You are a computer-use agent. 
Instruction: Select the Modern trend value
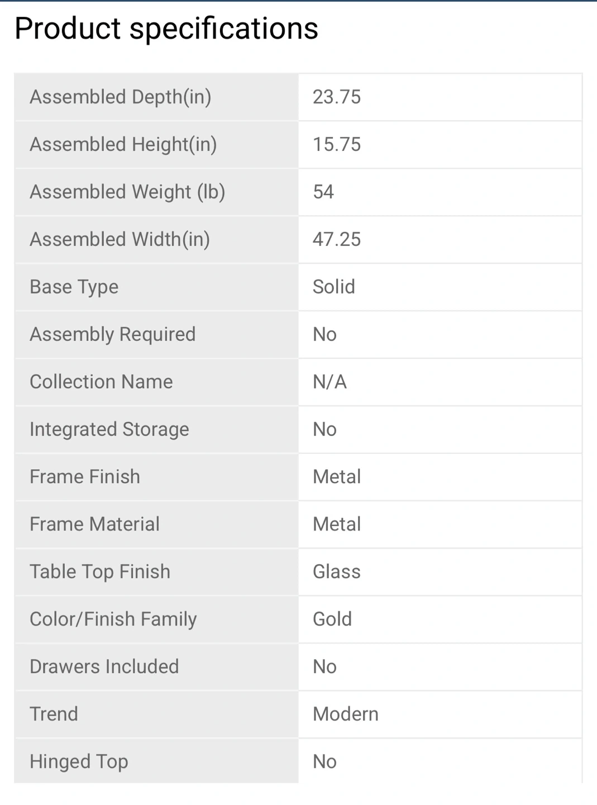click(346, 715)
